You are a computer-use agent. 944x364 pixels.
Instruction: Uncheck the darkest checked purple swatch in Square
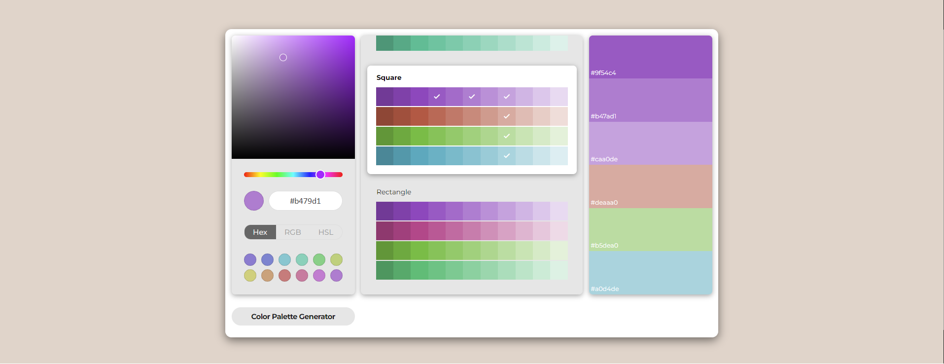437,97
